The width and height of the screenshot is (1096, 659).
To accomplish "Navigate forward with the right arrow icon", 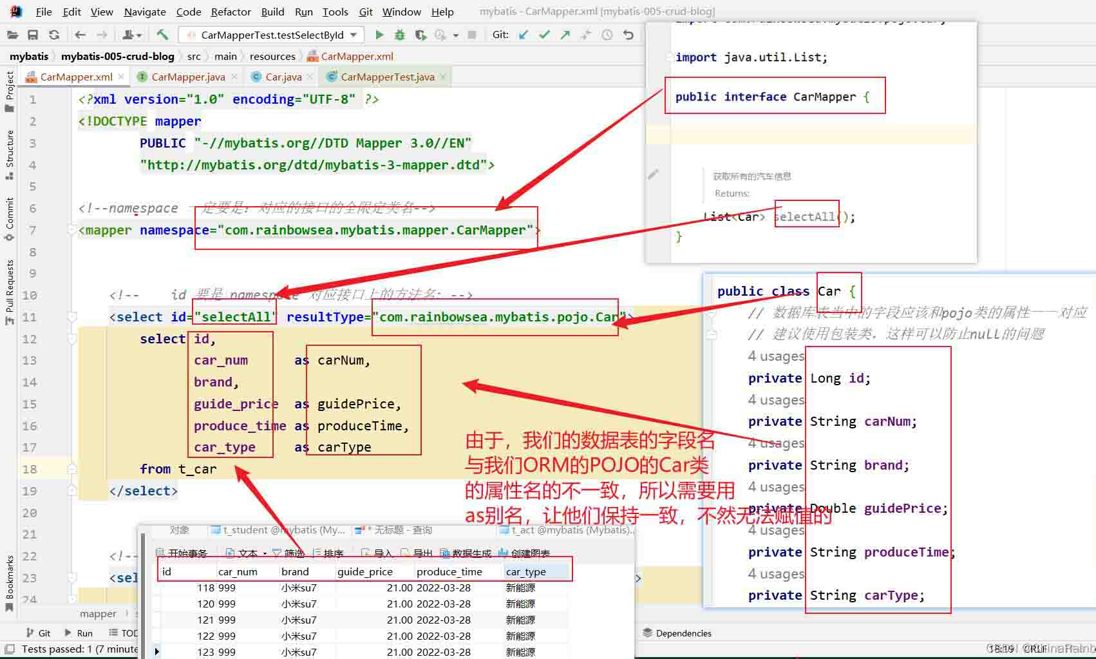I will click(102, 35).
